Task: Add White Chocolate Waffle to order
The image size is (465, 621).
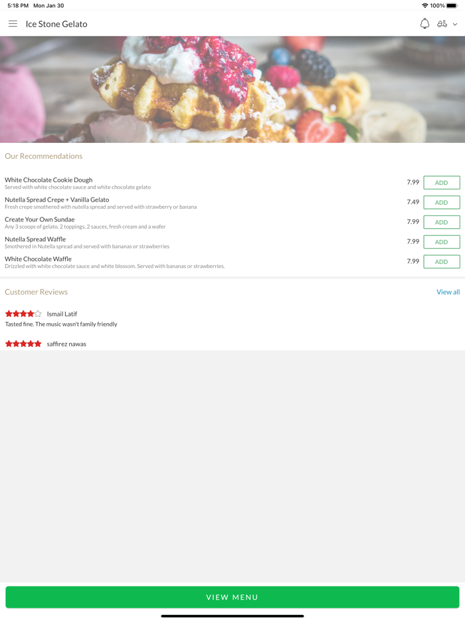Action: point(442,262)
